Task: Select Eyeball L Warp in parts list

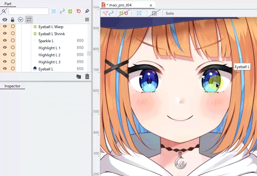Action: pos(51,27)
